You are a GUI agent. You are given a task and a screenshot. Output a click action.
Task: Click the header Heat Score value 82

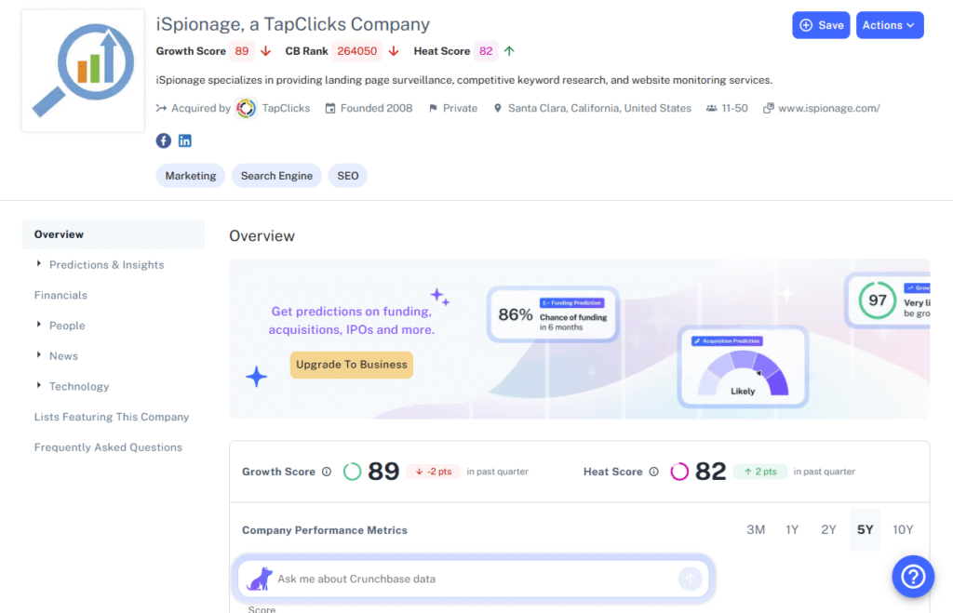click(x=486, y=51)
